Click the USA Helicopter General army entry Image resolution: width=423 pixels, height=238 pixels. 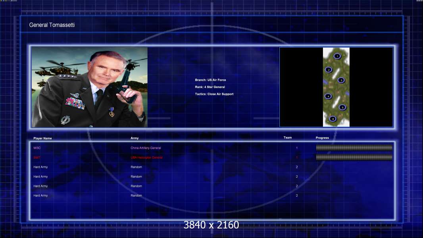pyautogui.click(x=146, y=157)
